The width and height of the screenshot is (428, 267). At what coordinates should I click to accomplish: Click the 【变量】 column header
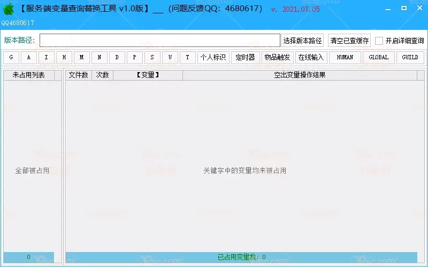(148, 75)
